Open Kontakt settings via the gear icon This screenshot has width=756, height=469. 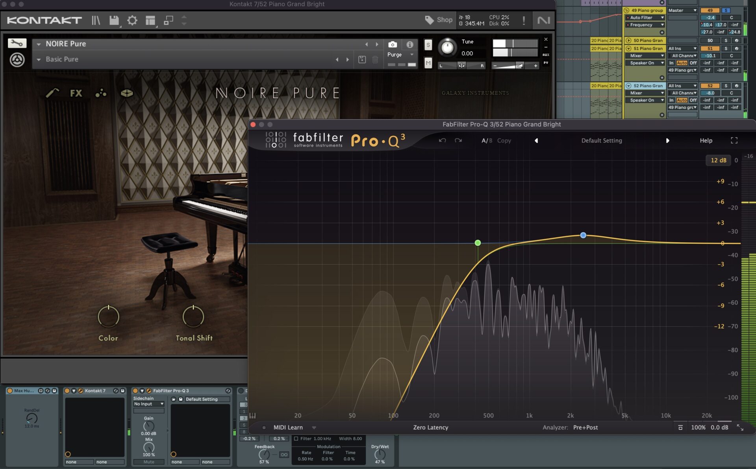133,20
